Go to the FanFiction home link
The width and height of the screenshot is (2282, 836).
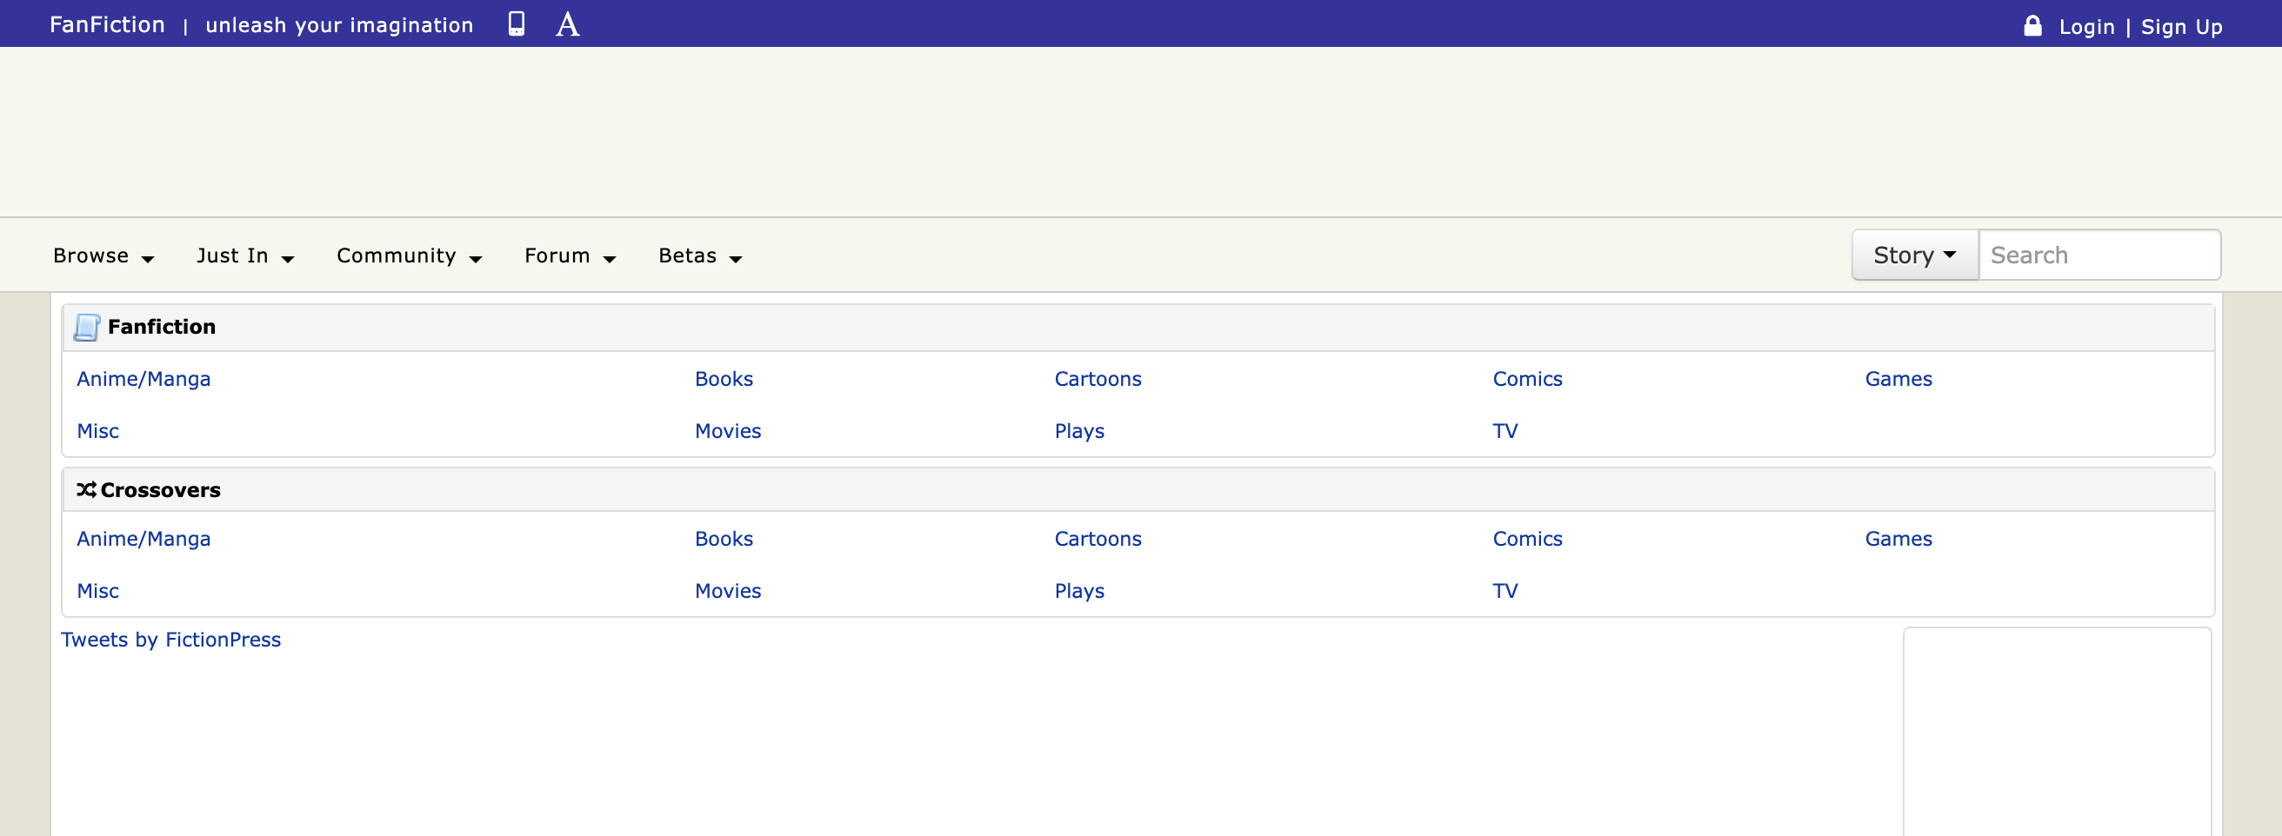coord(107,25)
